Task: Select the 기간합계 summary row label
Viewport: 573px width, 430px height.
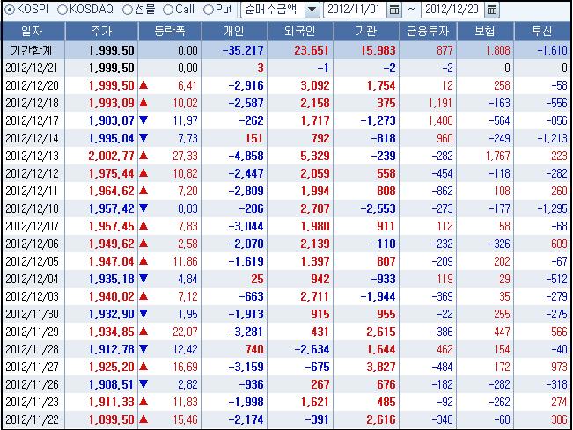Action: tap(32, 50)
